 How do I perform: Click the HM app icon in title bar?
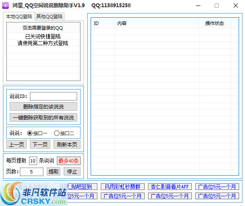click(x=5, y=5)
